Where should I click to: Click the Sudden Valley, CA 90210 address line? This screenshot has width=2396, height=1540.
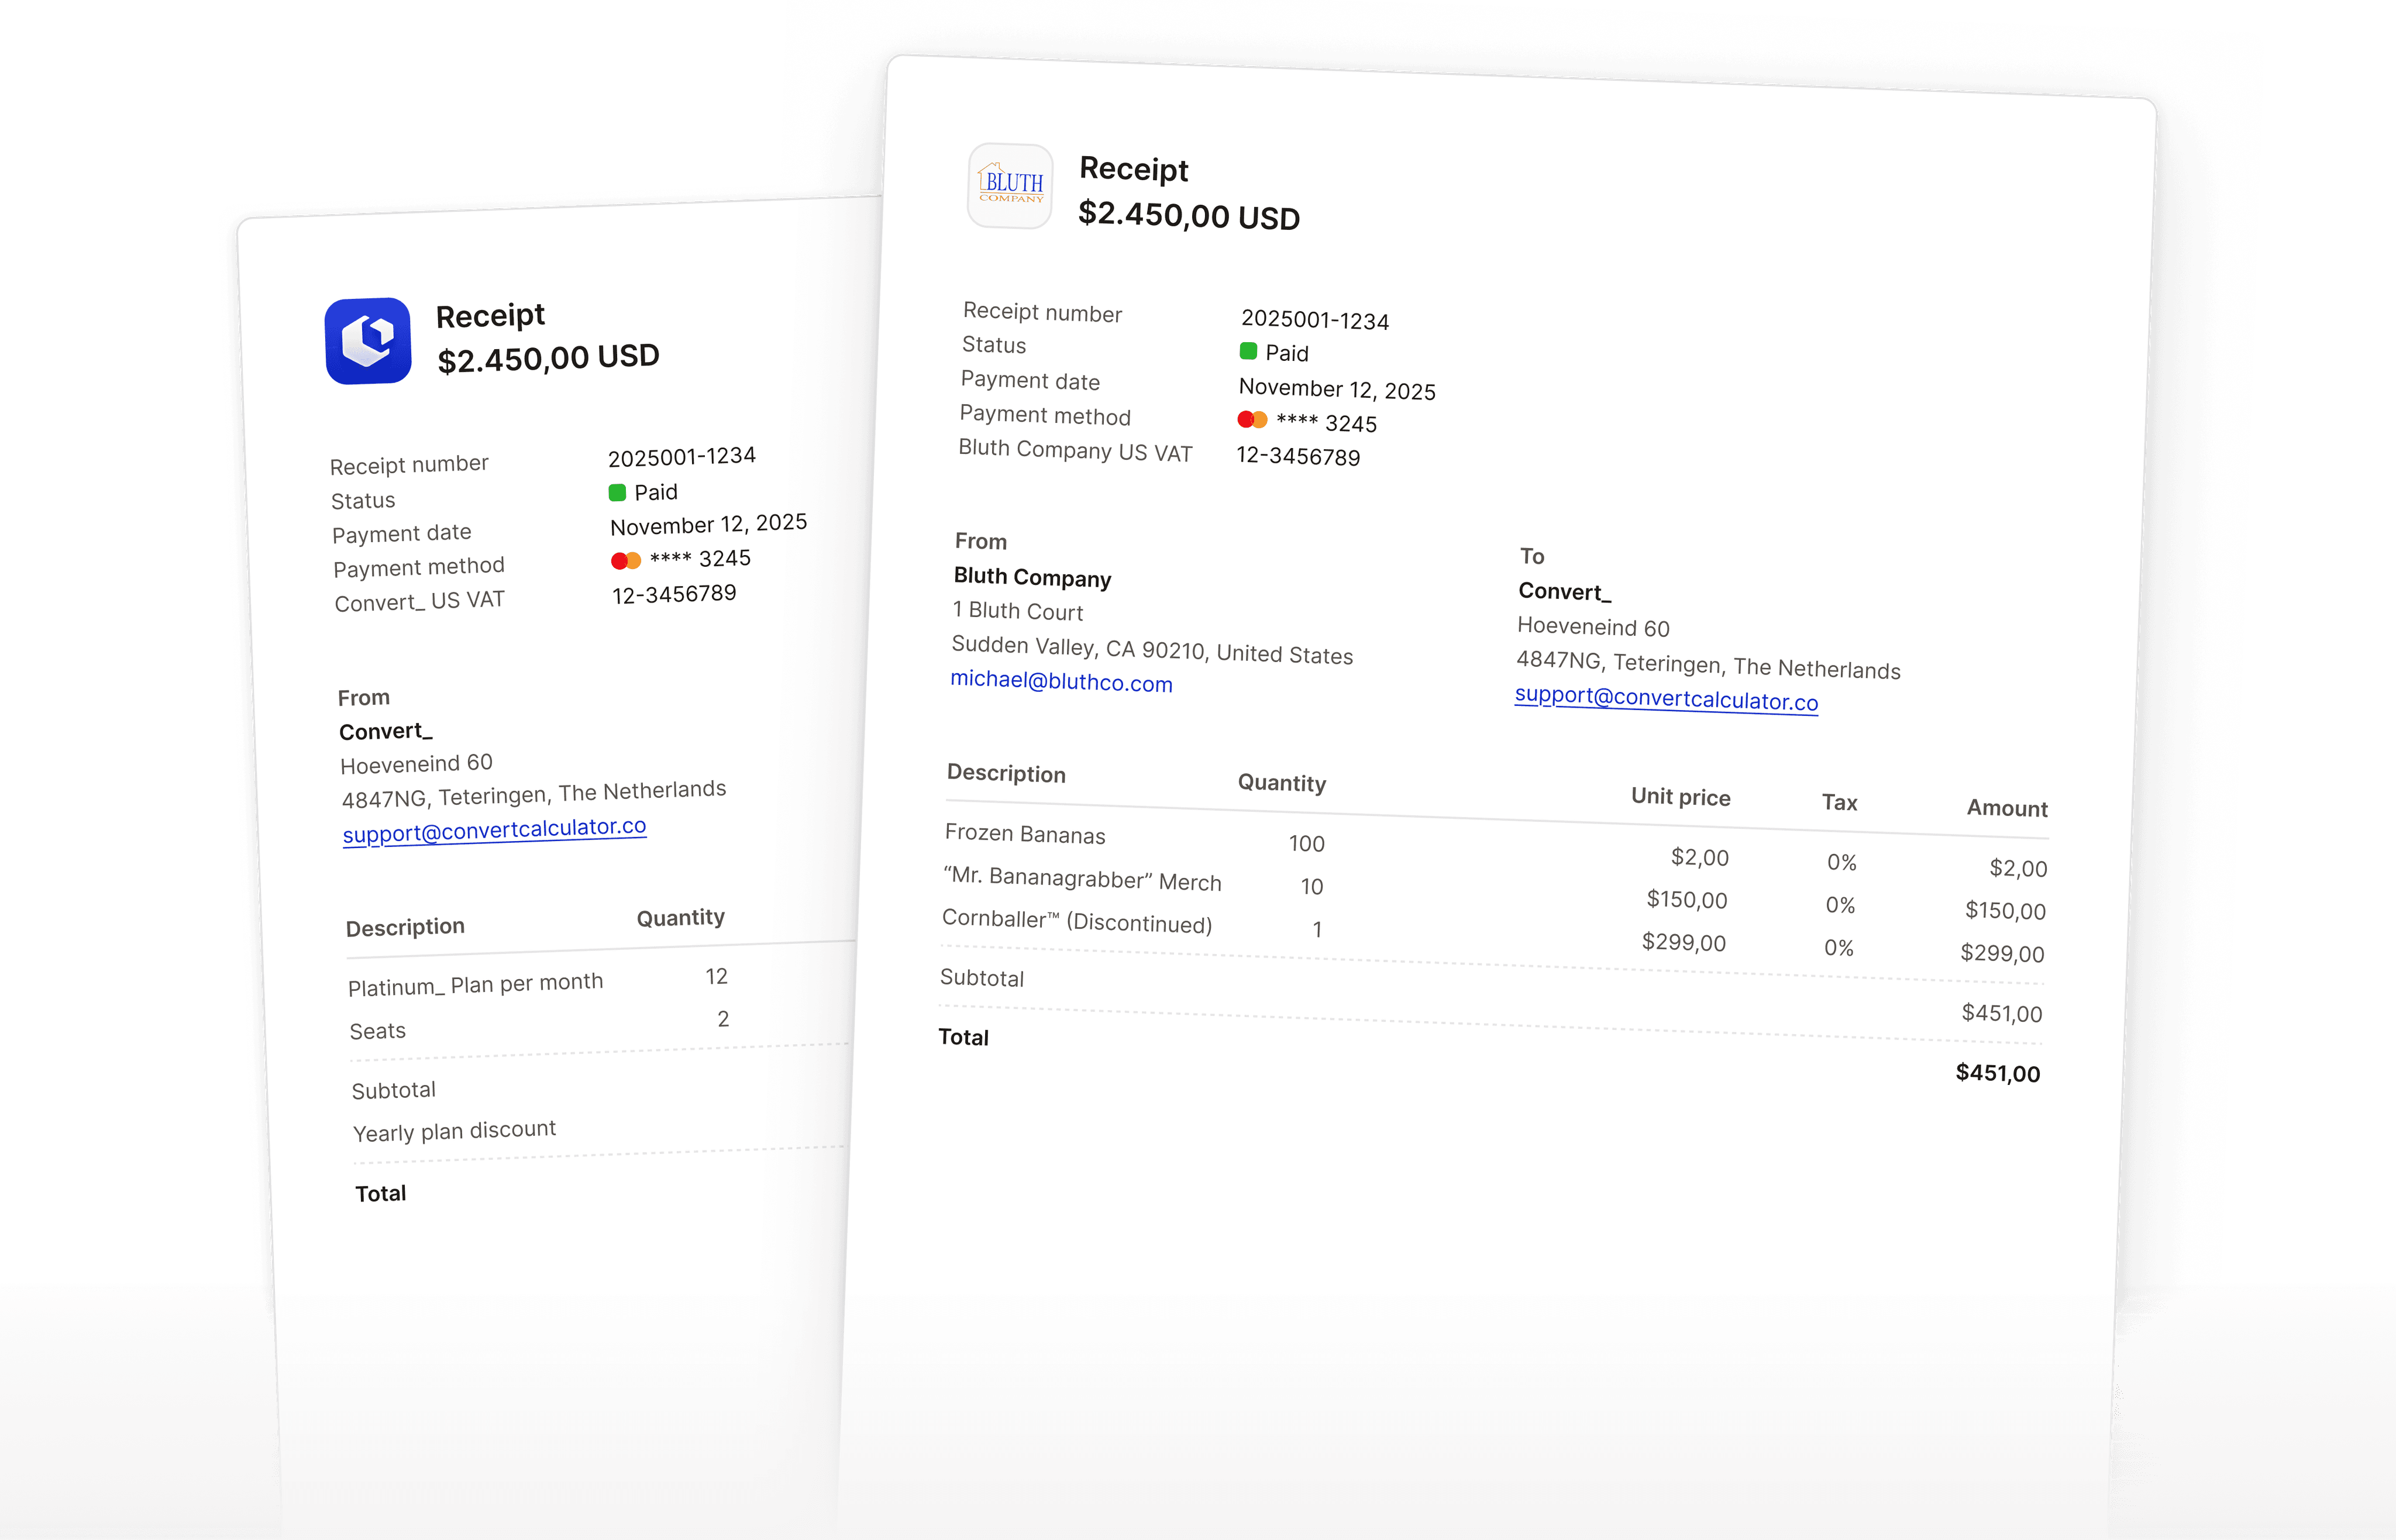click(1152, 650)
